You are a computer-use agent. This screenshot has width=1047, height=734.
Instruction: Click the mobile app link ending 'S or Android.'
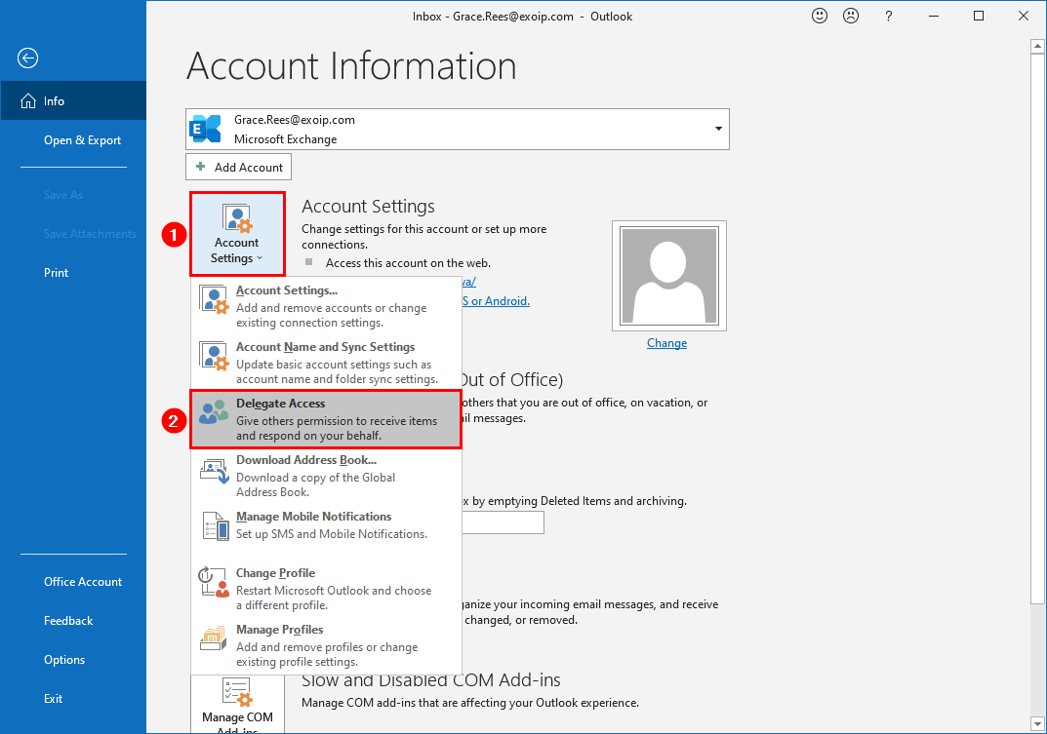click(x=496, y=301)
